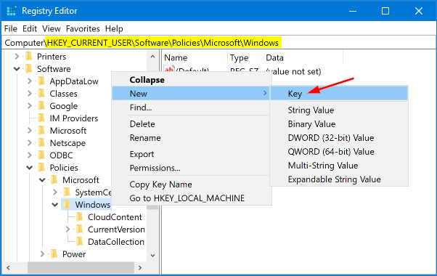Viewport: 437px width, 276px height.
Task: Click tree scrollbar up arrow
Action: (152, 57)
